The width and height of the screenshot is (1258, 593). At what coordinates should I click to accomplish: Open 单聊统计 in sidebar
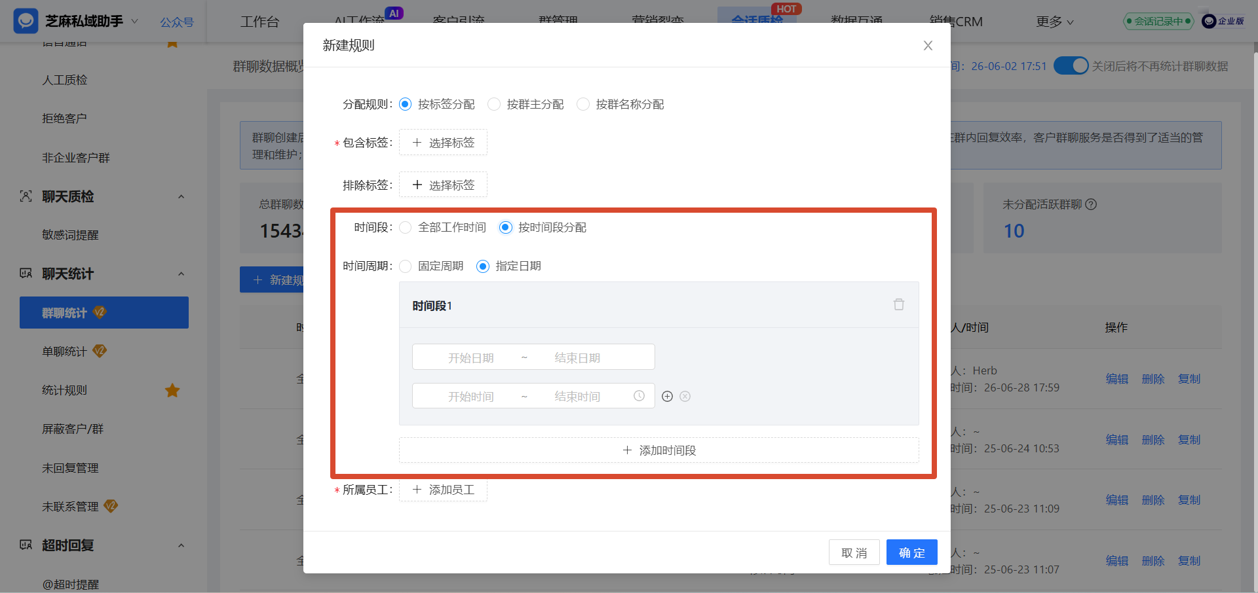pyautogui.click(x=65, y=351)
